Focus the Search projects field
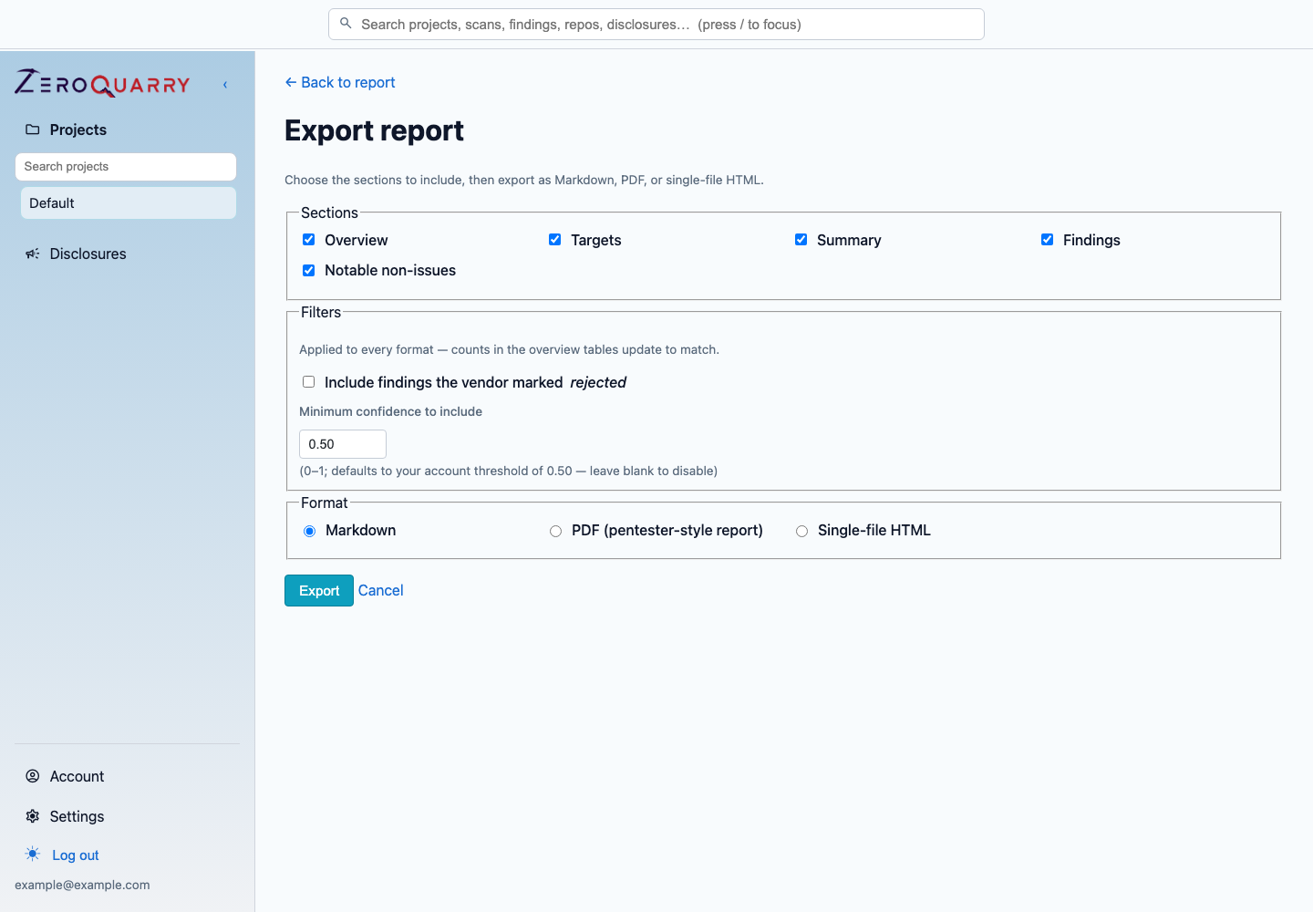Screen dimensions: 1313x912 [126, 167]
